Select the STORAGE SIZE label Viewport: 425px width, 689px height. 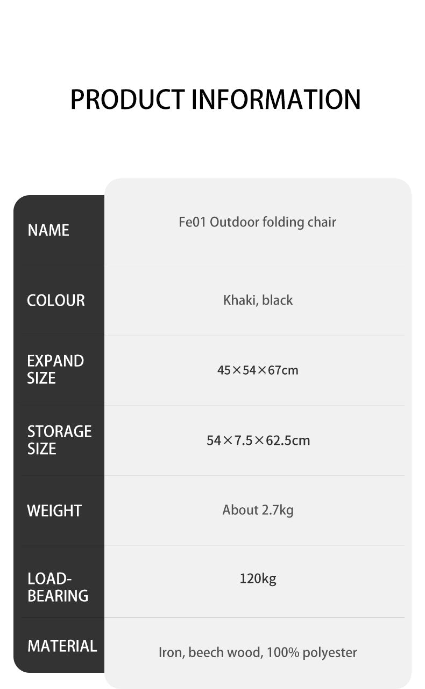59,440
